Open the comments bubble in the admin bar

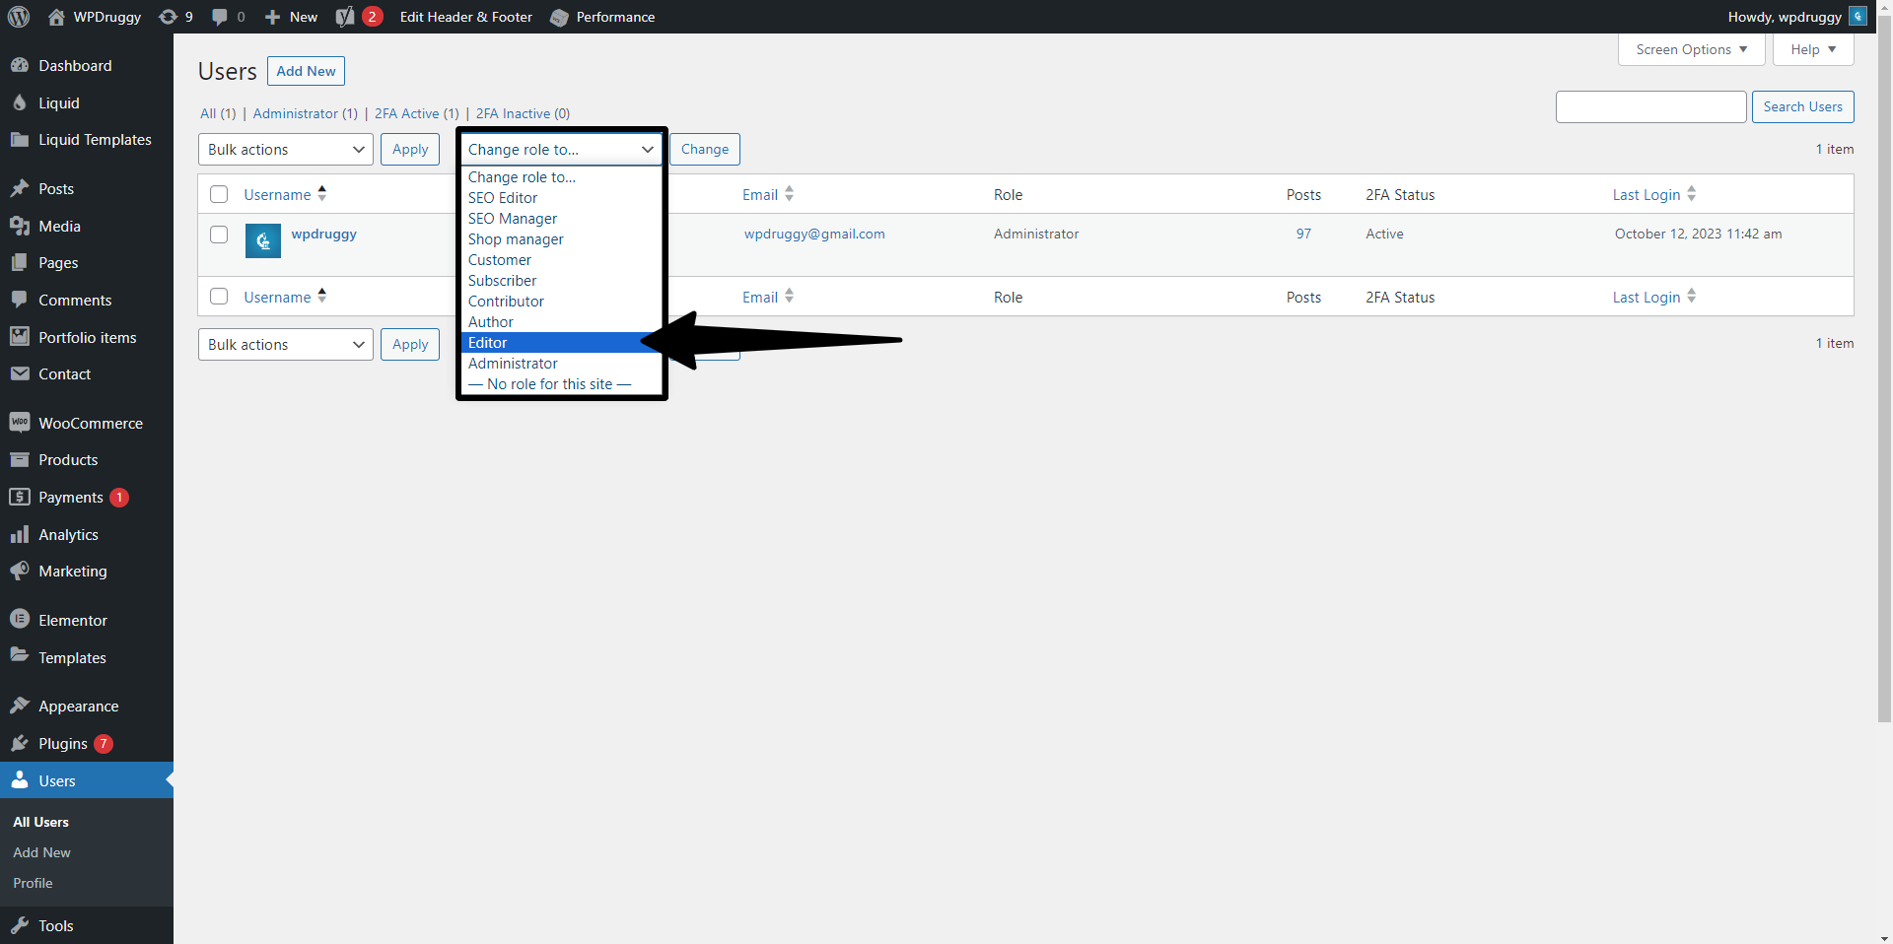tap(221, 17)
